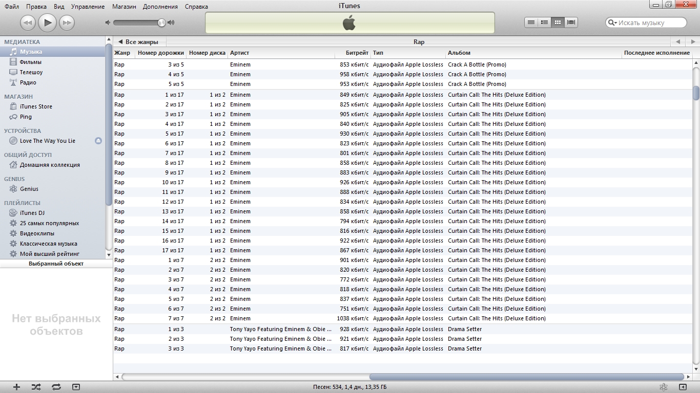Image resolution: width=700 pixels, height=393 pixels.
Task: Select Музыка in the library sidebar
Action: 53,52
